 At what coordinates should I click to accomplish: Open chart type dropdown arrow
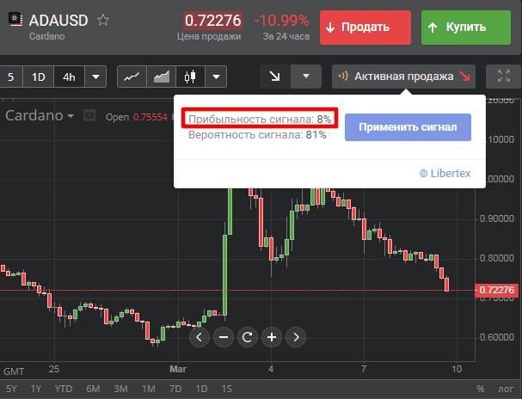tap(216, 77)
